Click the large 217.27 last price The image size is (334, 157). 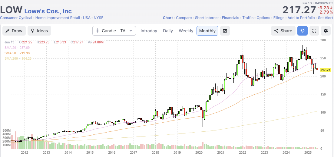click(x=299, y=10)
